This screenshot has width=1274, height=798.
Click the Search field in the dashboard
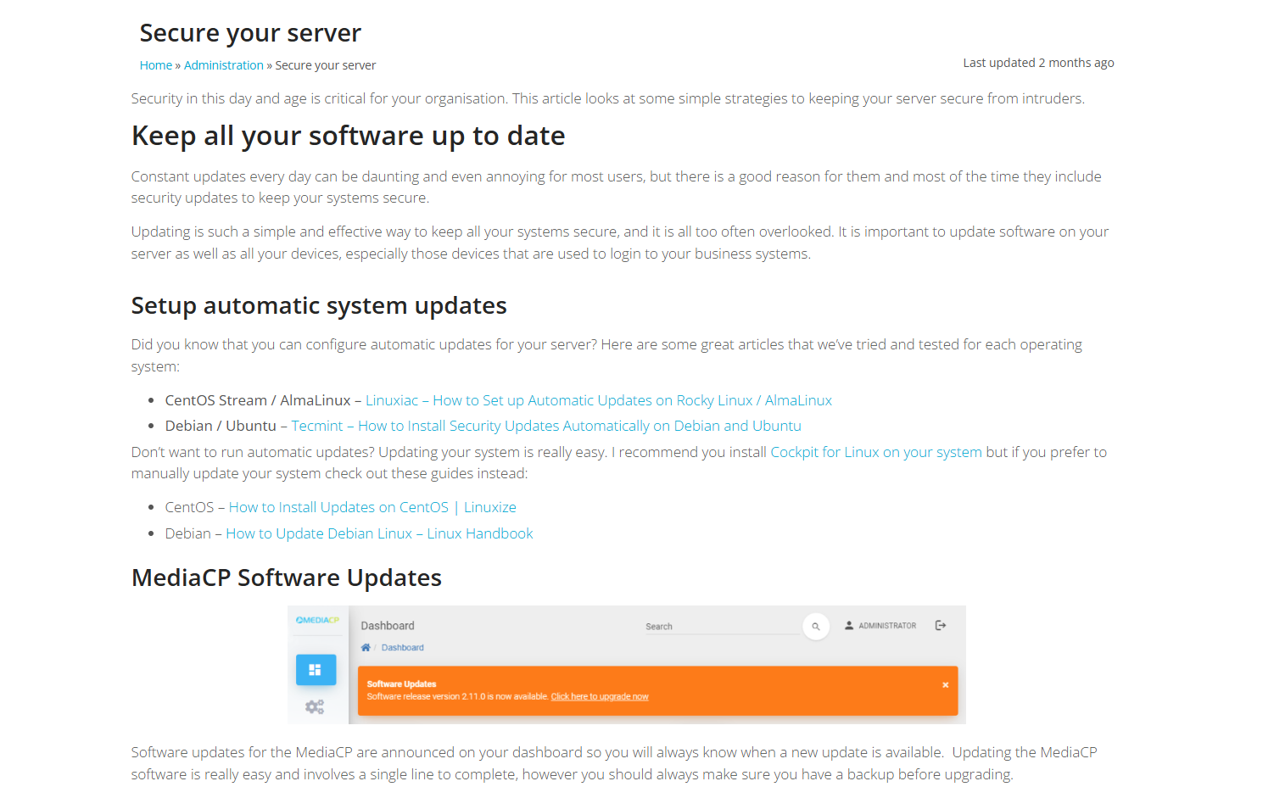click(x=723, y=627)
